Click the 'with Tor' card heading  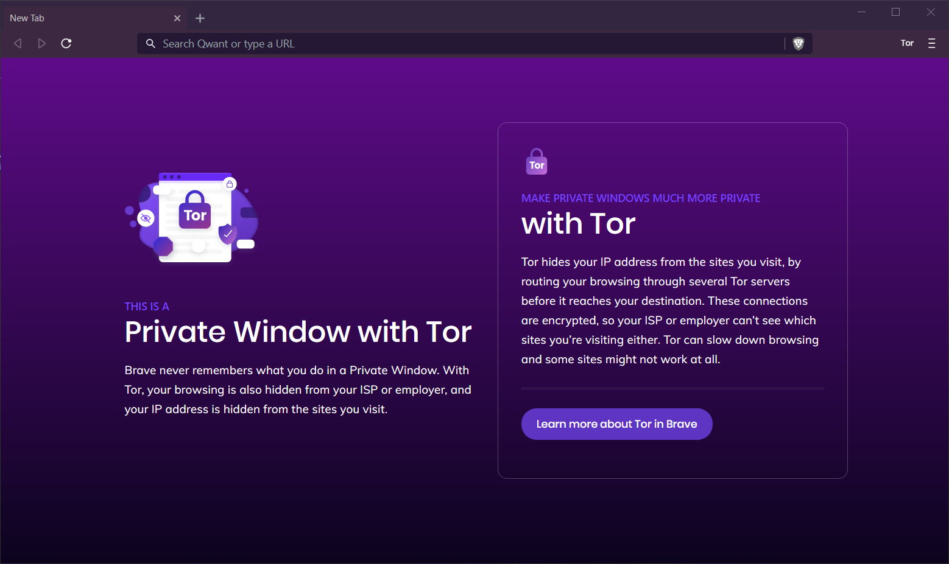579,224
